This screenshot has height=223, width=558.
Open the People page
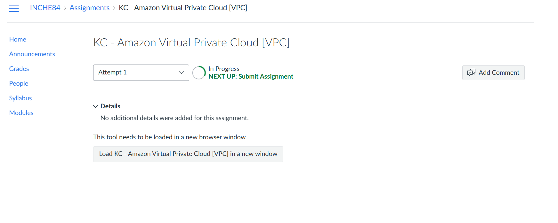point(19,83)
